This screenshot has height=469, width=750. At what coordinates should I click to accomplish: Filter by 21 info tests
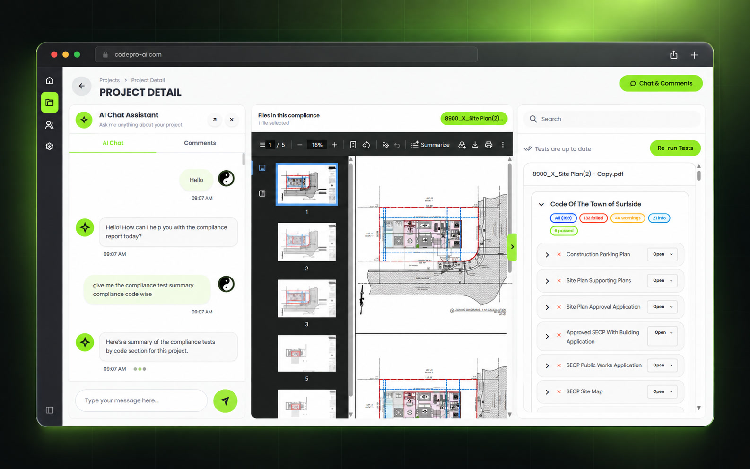pos(659,218)
